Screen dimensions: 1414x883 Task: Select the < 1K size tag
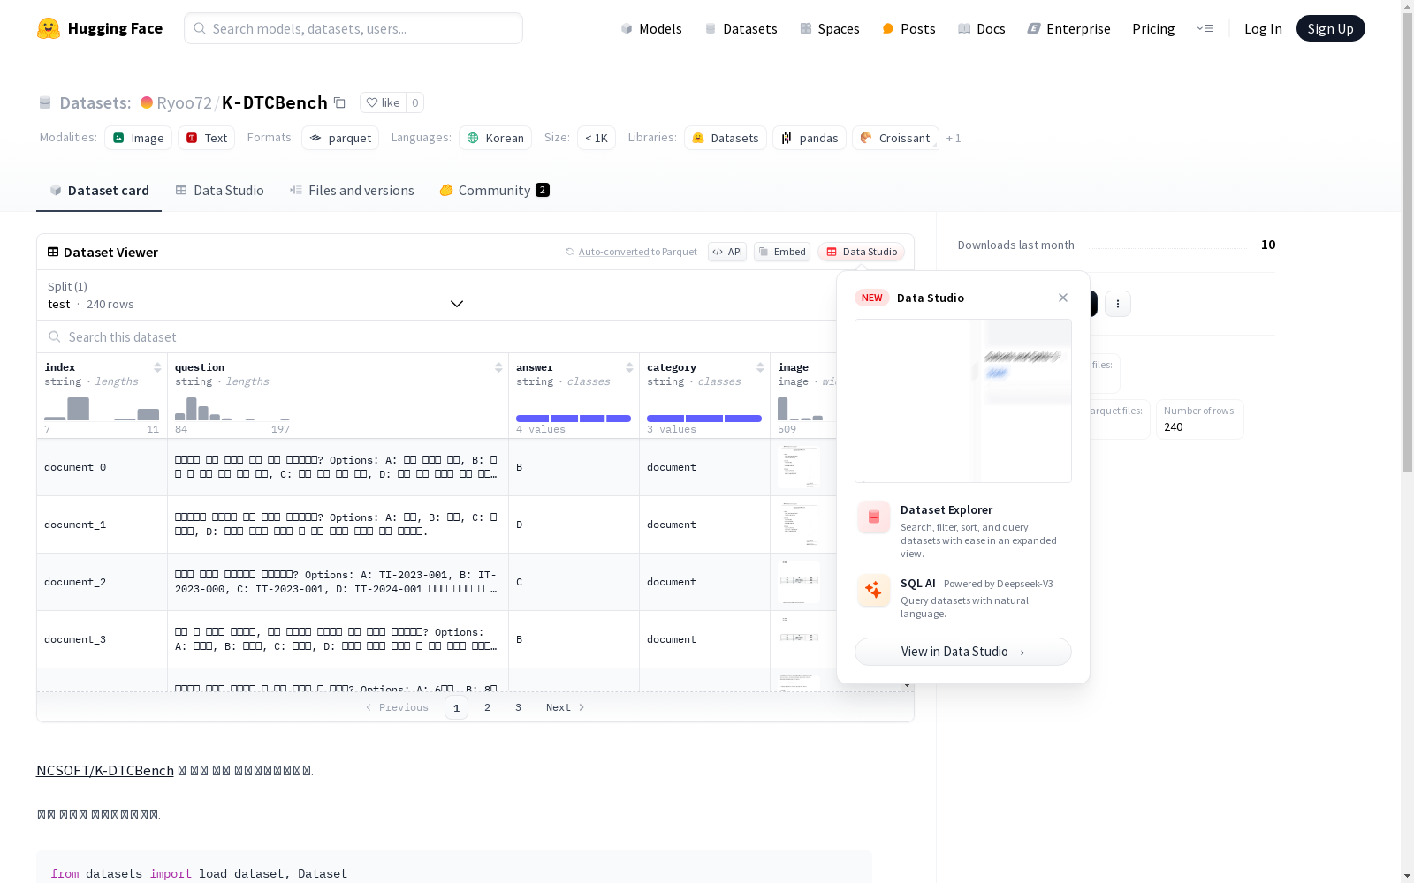pos(597,138)
